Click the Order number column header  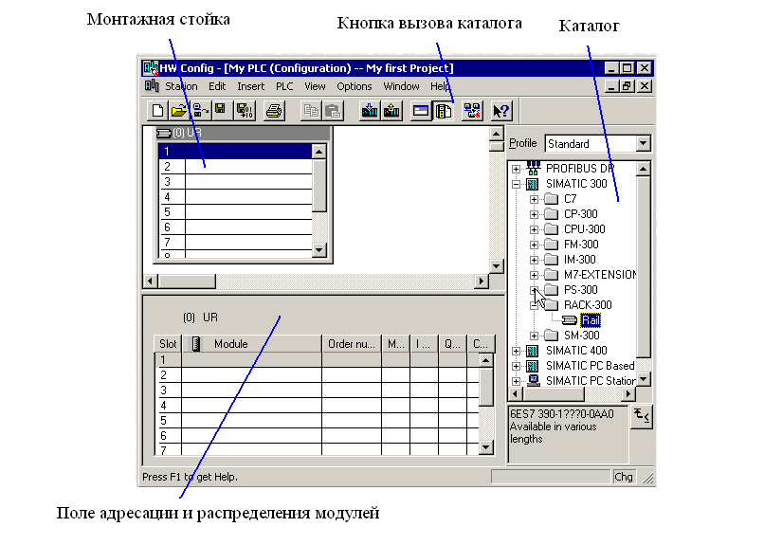(352, 344)
